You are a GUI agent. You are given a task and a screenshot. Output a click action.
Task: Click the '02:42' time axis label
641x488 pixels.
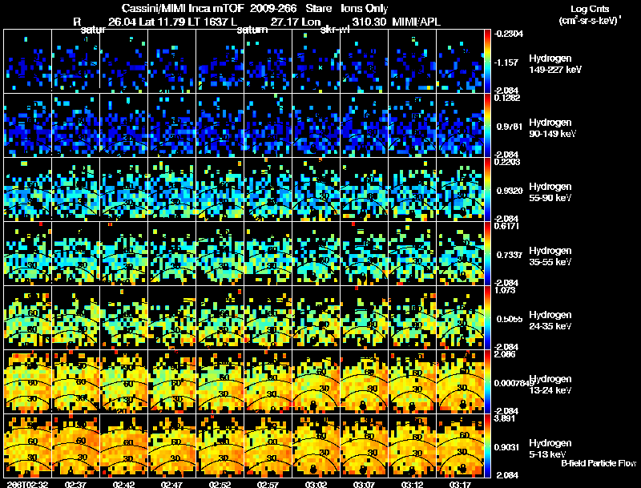click(123, 484)
